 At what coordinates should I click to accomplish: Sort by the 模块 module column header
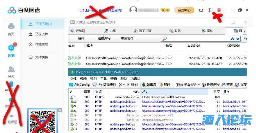pyautogui.click(x=89, y=46)
